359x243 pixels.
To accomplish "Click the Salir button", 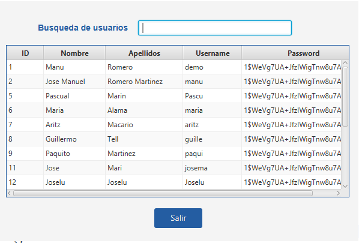I will click(178, 218).
